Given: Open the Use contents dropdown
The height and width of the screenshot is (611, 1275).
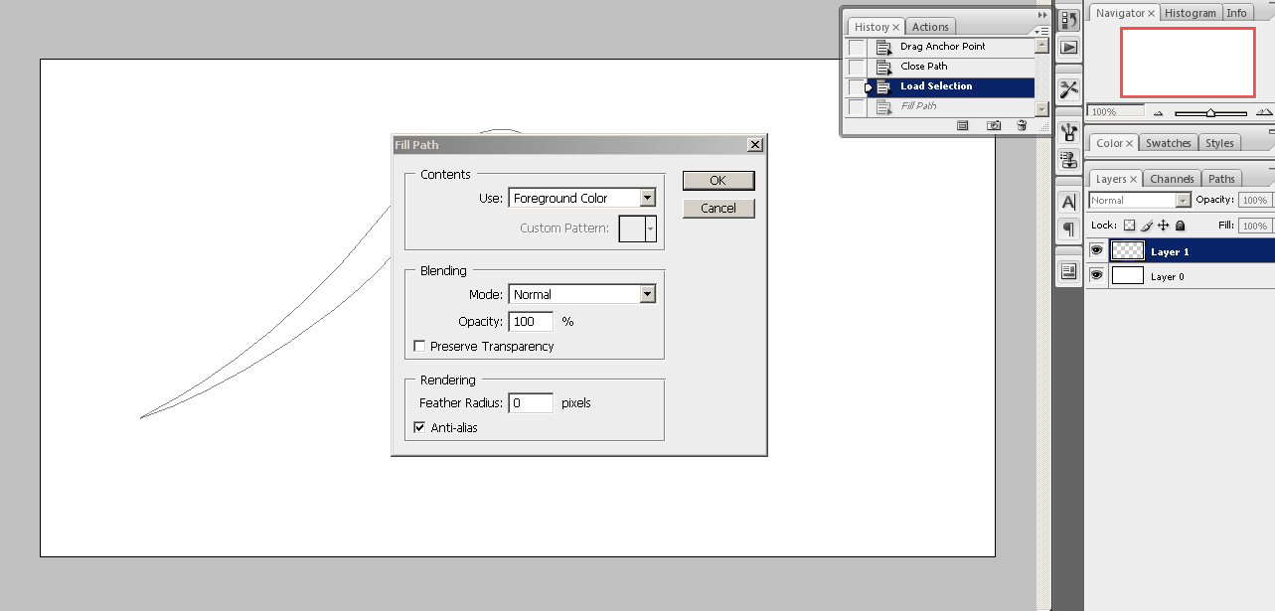Looking at the screenshot, I should (648, 198).
